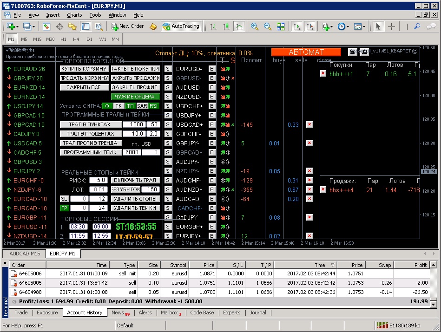Zoom in on the chart
The width and height of the screenshot is (441, 332).
255,26
